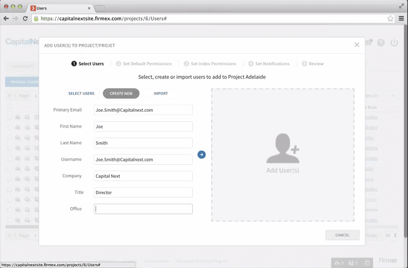The width and height of the screenshot is (408, 268).
Task: Switch to the Select Users tab
Action: pyautogui.click(x=81, y=94)
